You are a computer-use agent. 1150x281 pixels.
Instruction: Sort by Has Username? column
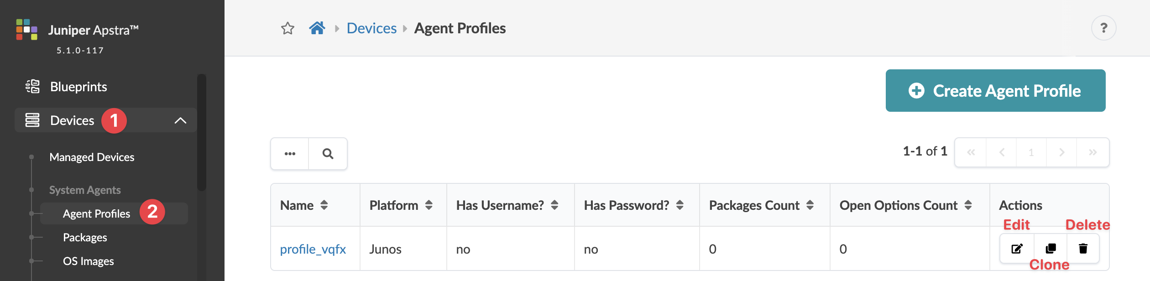click(x=554, y=205)
